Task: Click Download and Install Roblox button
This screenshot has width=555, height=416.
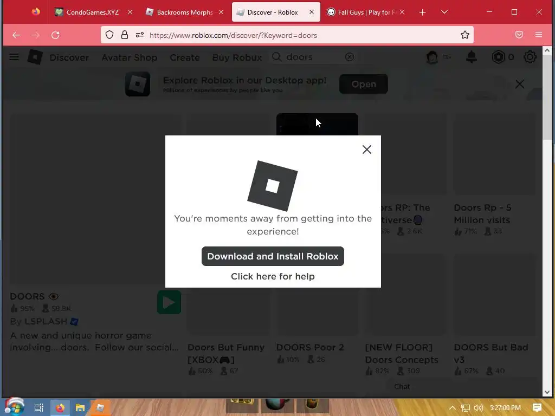Action: pyautogui.click(x=273, y=256)
